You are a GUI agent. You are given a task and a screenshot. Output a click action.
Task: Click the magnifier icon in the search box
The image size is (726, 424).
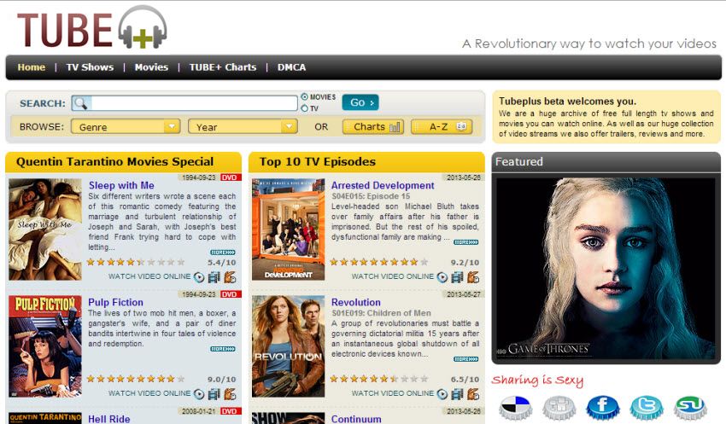[81, 103]
